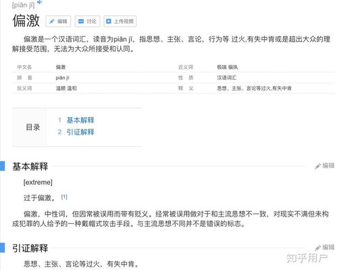Viewport: 337px width, 270px height.
Task: Select the [extreme] translation text
Action: click(x=38, y=182)
